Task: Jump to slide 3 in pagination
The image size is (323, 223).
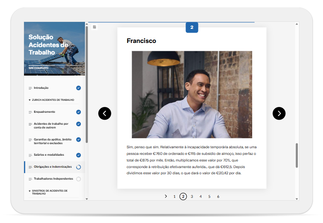Action: pos(192,197)
